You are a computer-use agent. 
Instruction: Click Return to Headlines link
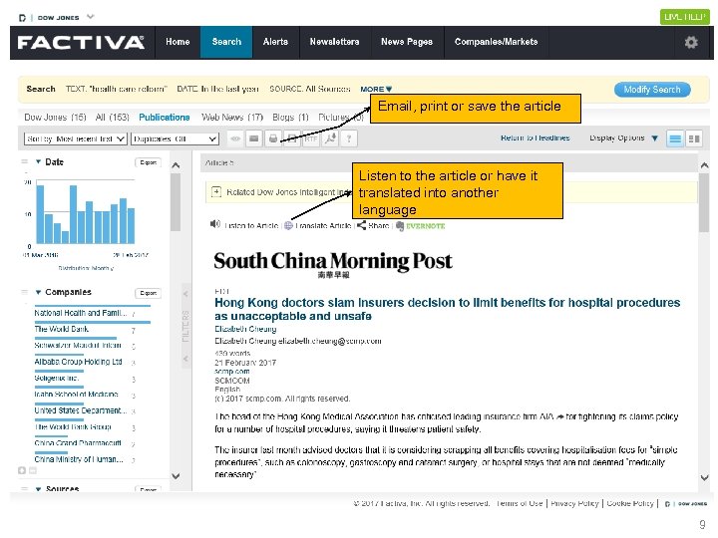pos(536,137)
